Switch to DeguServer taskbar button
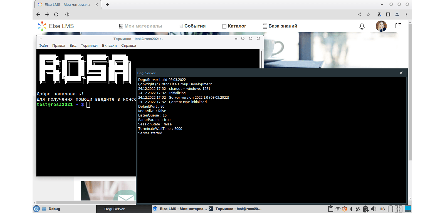 pos(124,209)
